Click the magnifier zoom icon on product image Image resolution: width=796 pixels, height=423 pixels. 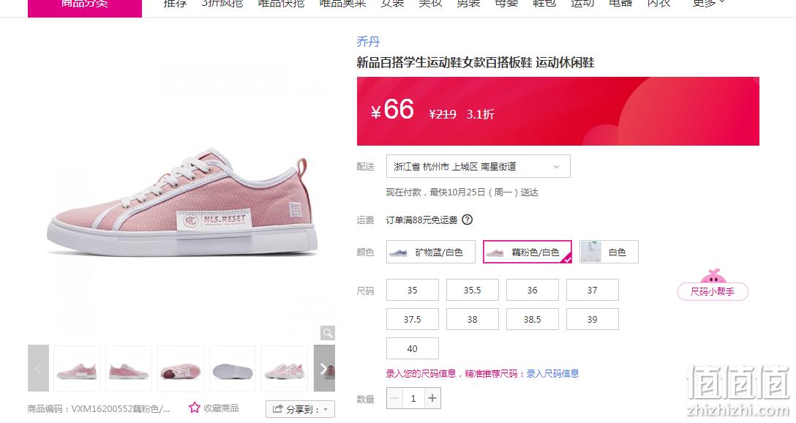[328, 333]
